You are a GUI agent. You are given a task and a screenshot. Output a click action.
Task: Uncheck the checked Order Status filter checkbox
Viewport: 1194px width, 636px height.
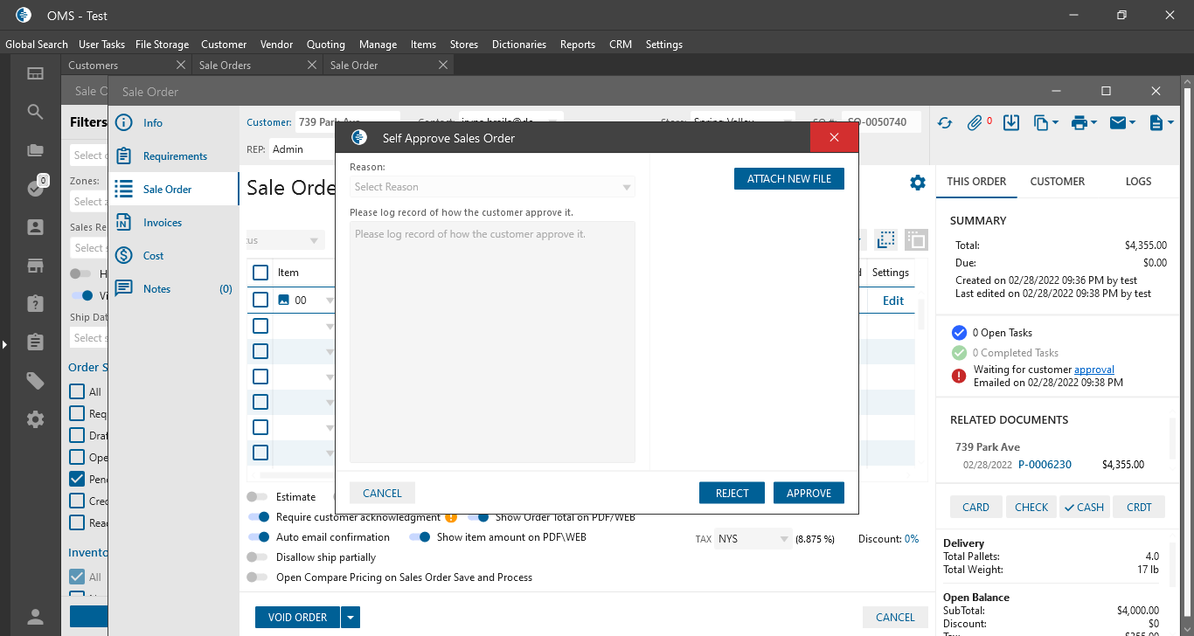point(77,479)
